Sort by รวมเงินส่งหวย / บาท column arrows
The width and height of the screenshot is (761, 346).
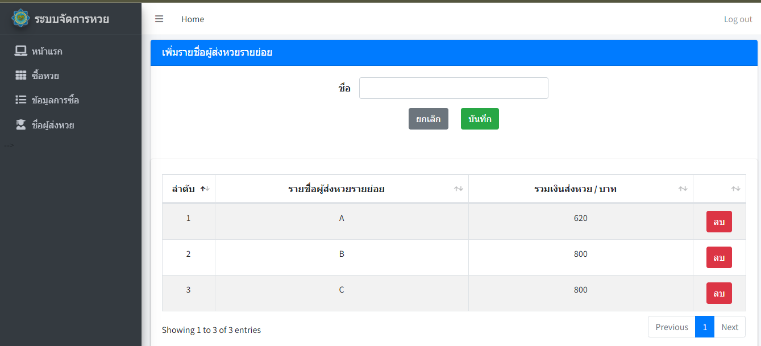(683, 189)
